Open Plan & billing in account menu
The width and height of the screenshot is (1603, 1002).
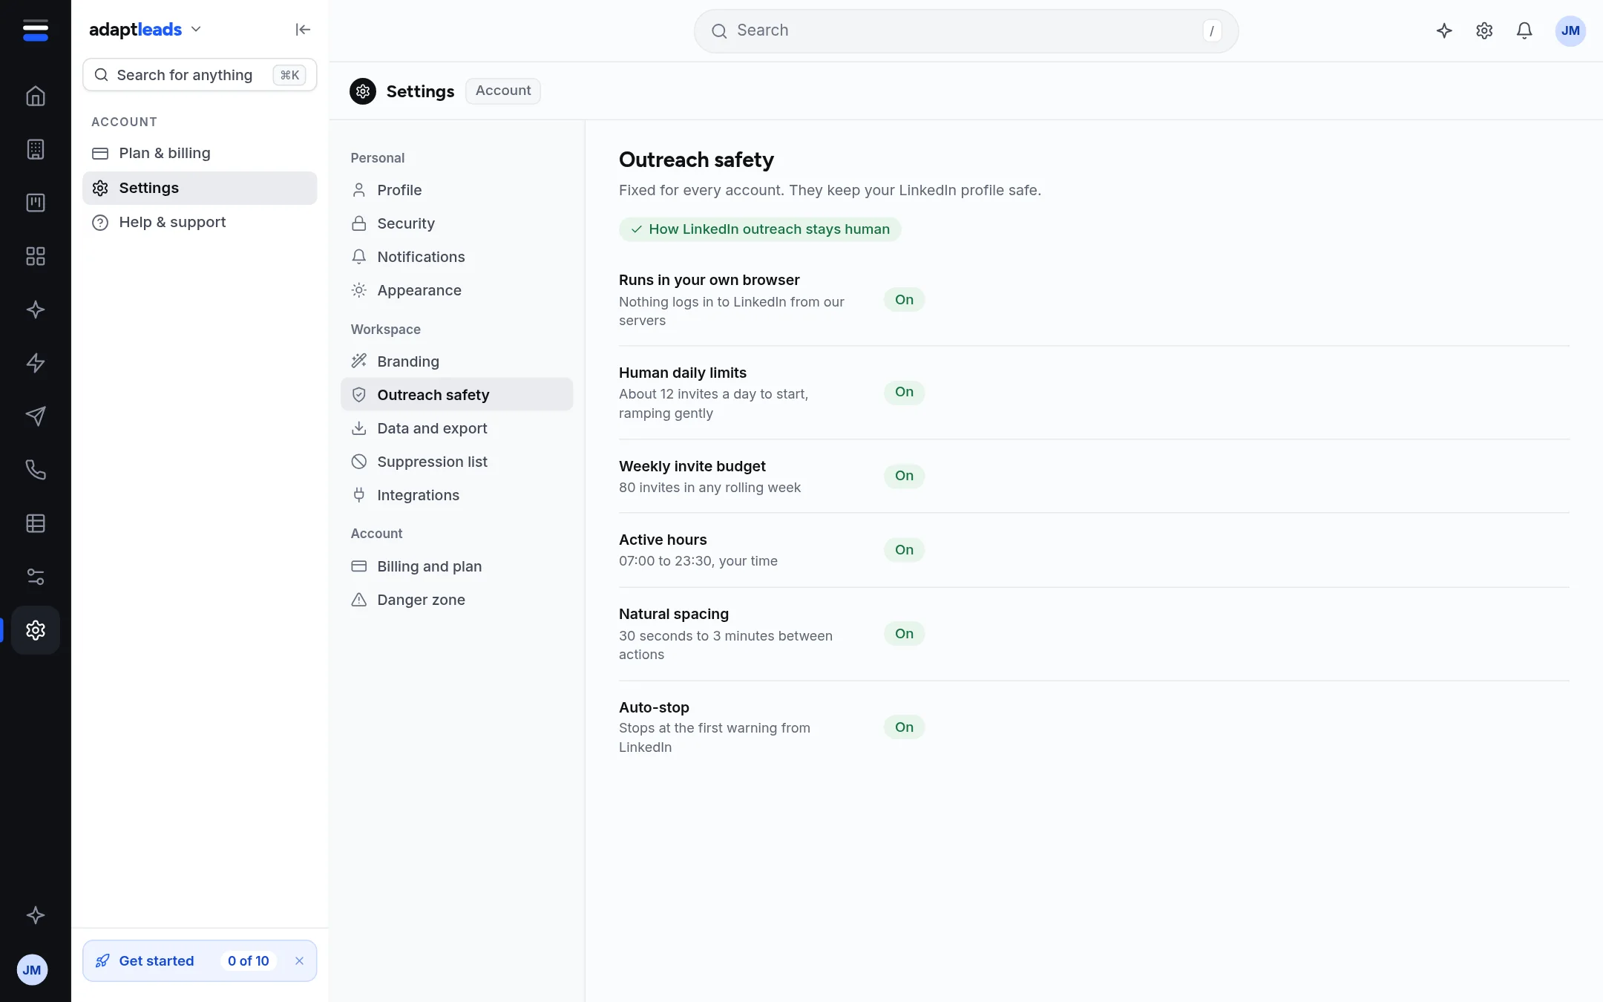pos(200,153)
